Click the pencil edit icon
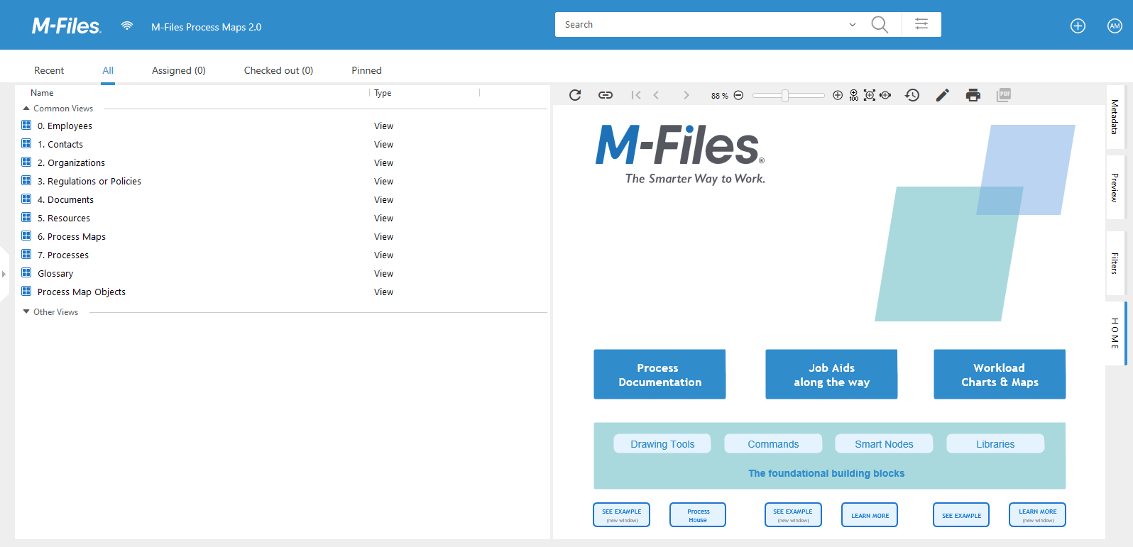 coord(942,95)
